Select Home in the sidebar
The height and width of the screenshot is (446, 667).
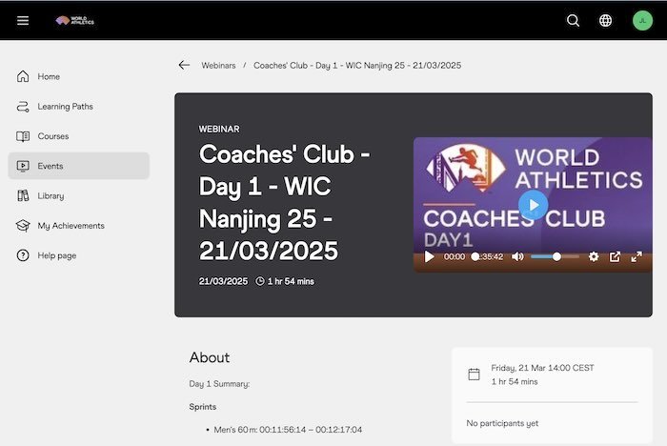click(79, 76)
